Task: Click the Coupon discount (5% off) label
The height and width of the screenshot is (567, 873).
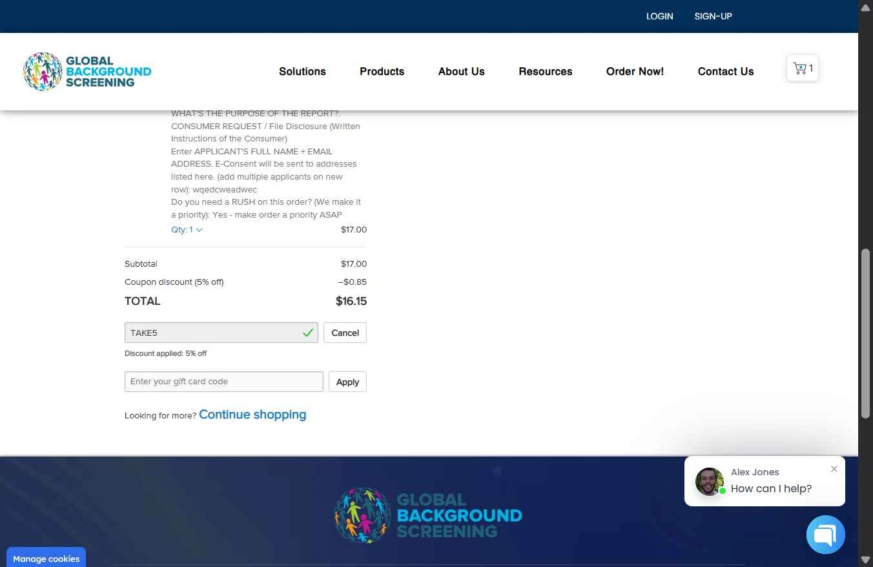Action: tap(174, 282)
